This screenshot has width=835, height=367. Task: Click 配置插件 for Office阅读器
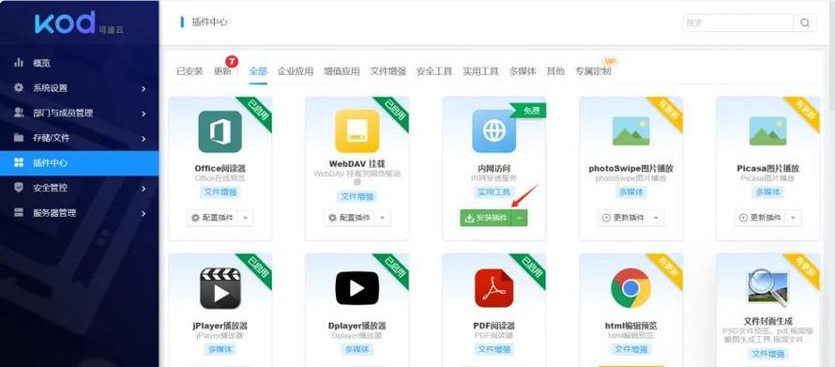pos(212,218)
